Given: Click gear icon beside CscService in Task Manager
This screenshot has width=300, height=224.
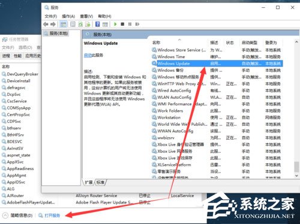Looking at the screenshot, I should [4, 101].
